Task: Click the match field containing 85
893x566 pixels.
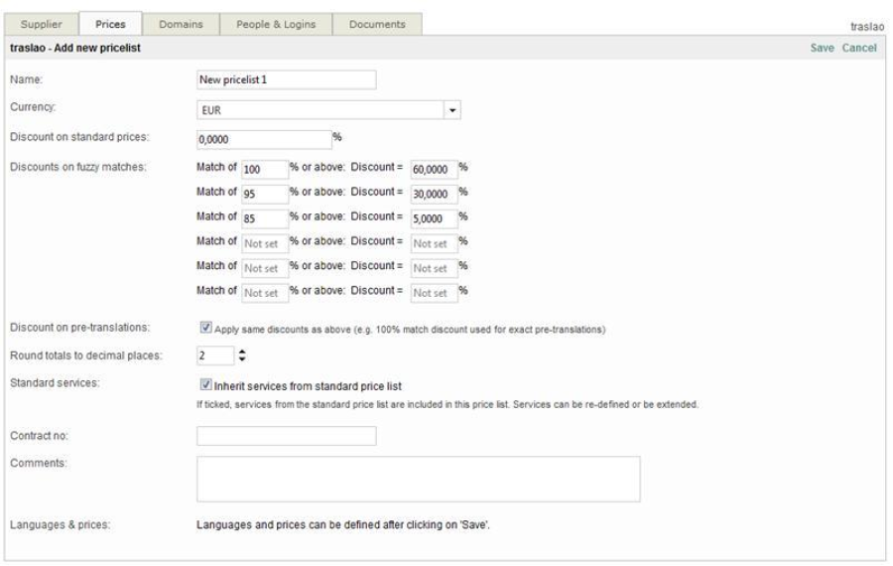Action: tap(262, 218)
